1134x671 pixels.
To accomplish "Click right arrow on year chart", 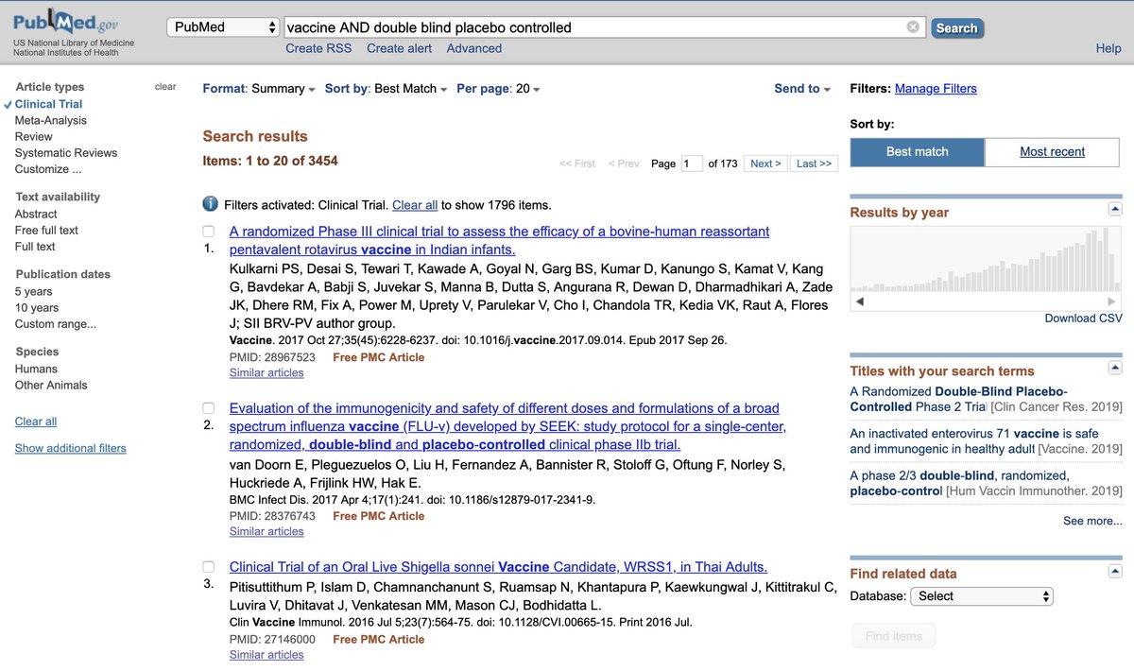I will pos(1112,301).
